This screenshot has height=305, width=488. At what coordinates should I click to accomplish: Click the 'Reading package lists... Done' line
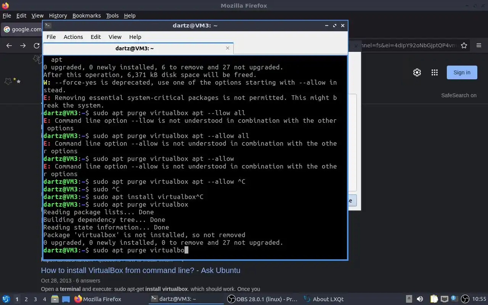[x=99, y=212]
